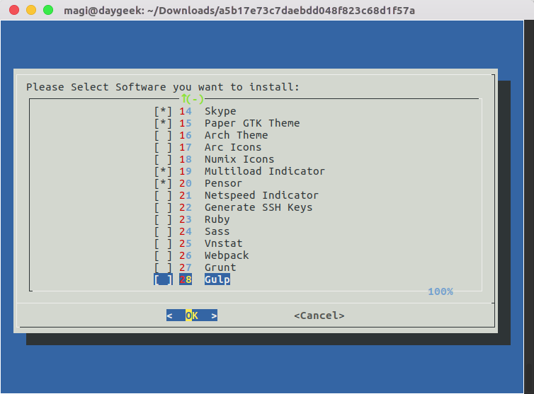This screenshot has width=534, height=394.
Task: Select the Arc Icons label
Action: pos(233,147)
